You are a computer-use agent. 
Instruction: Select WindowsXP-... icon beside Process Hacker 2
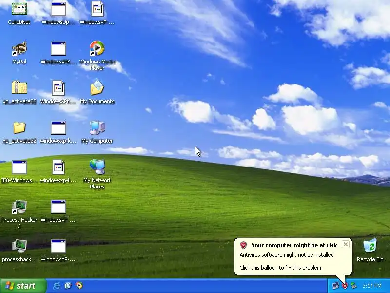coord(58,207)
